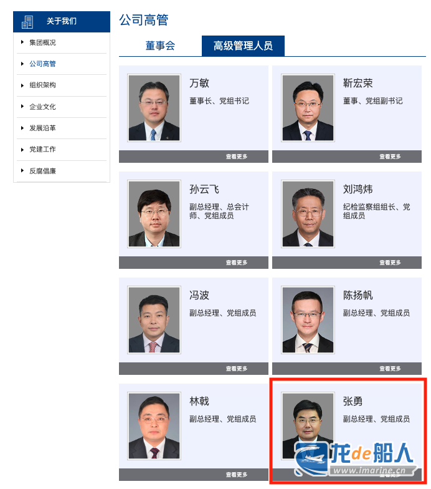
Task: Click the building icon beside 关于我们
Action: 27,22
